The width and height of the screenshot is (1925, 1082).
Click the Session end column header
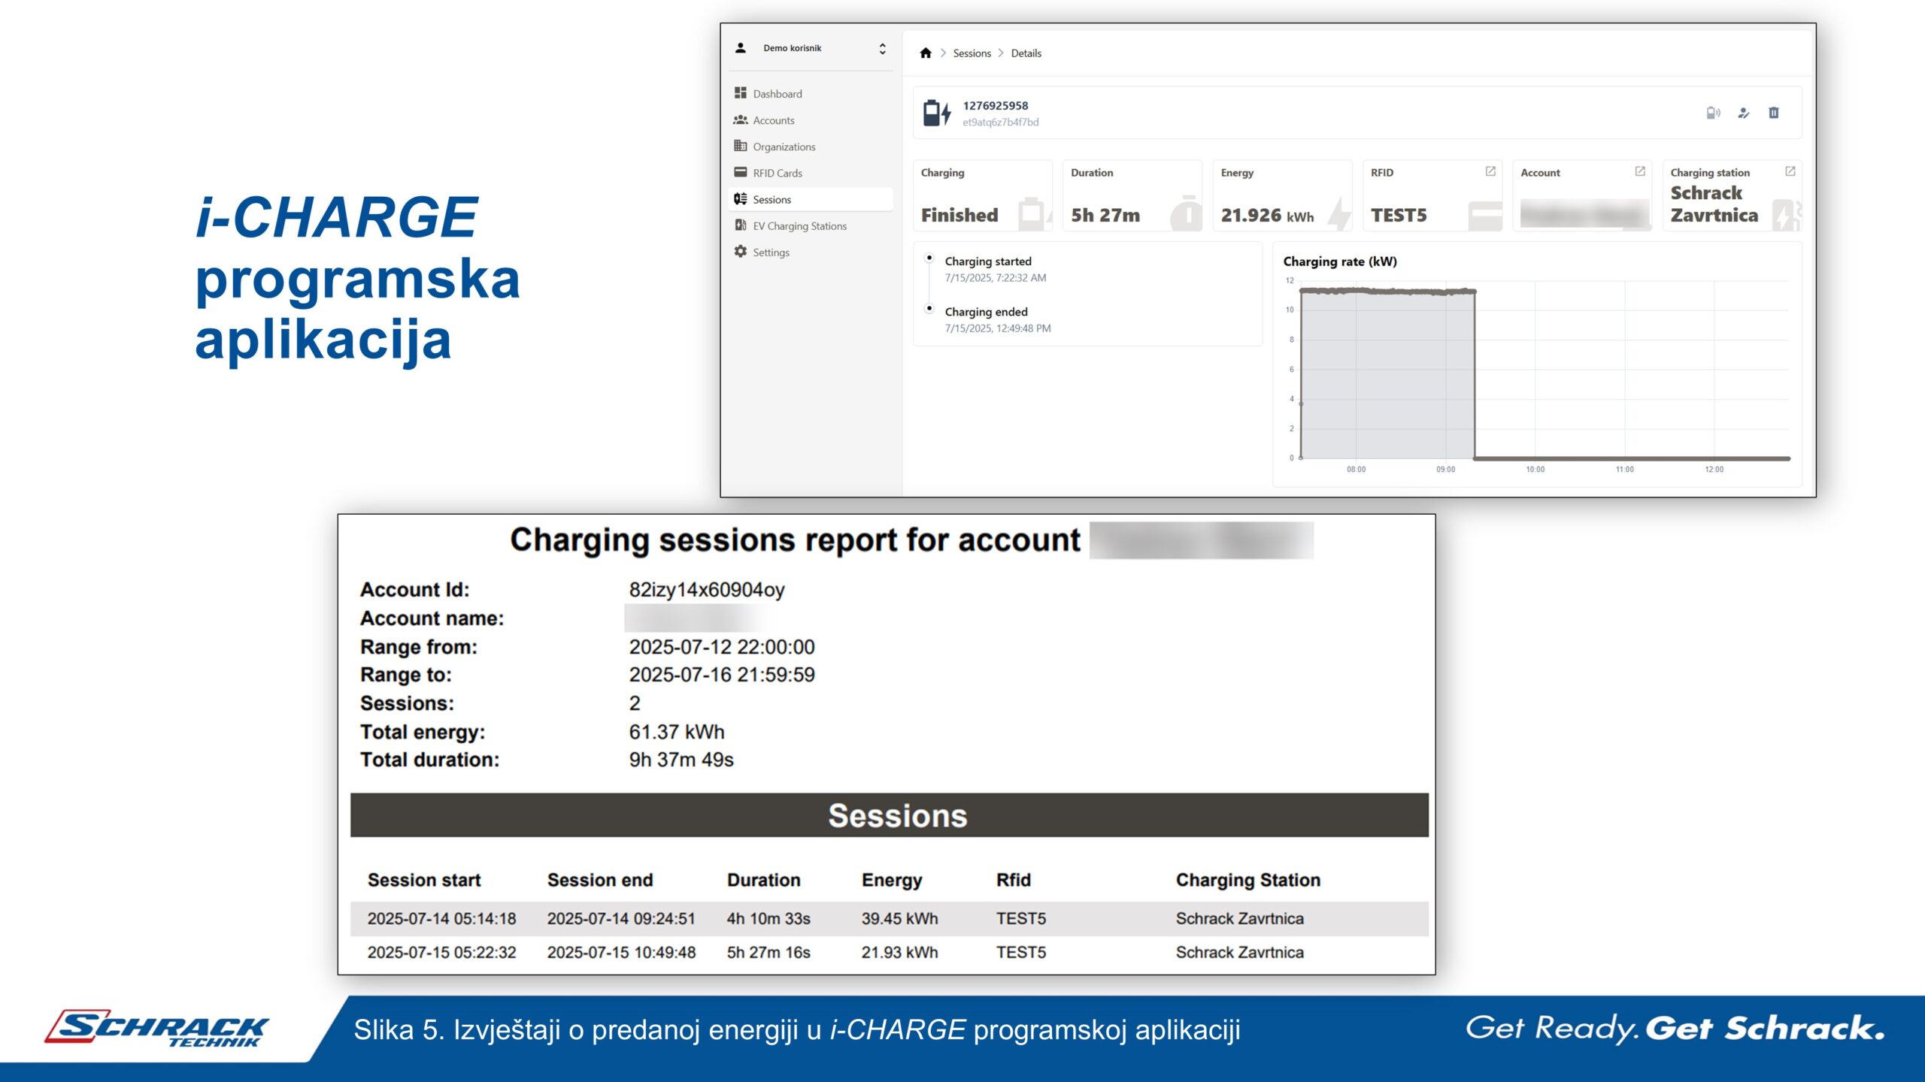coord(599,880)
